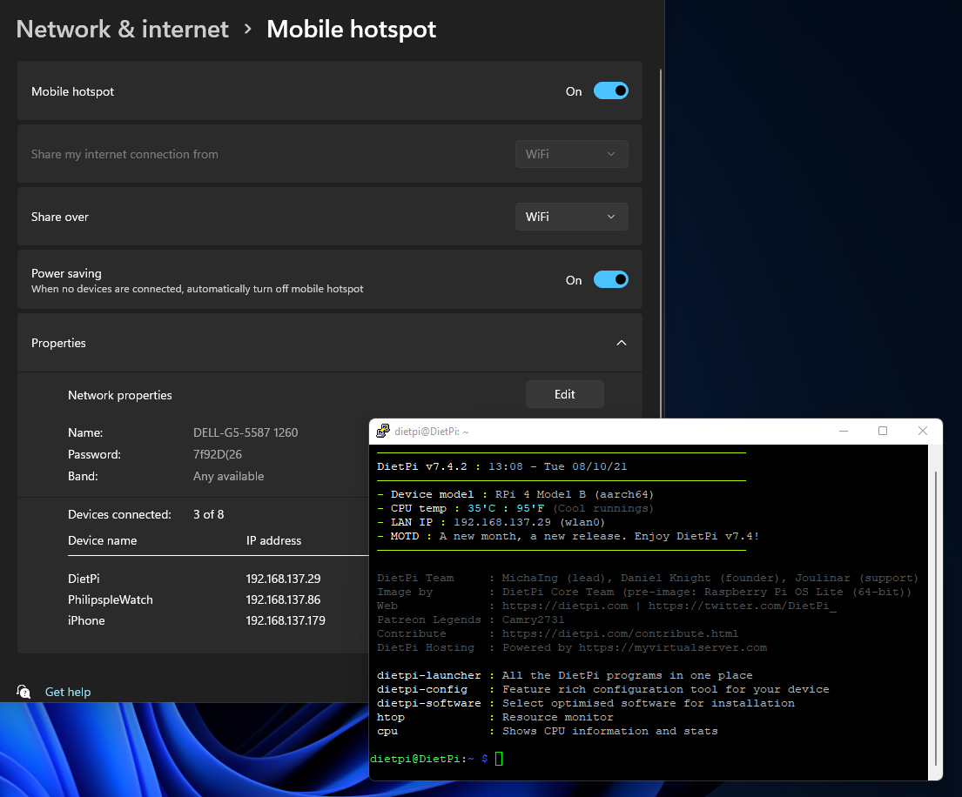Click the terminal command prompt cursor
962x797 pixels.
[499, 759]
